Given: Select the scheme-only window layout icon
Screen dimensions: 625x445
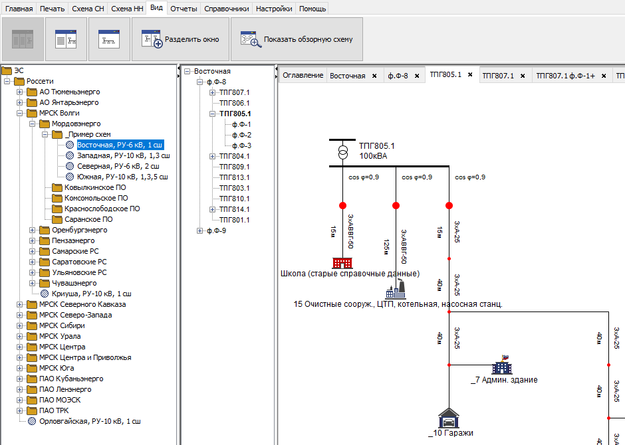Looking at the screenshot, I should [109, 39].
